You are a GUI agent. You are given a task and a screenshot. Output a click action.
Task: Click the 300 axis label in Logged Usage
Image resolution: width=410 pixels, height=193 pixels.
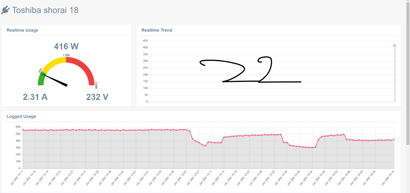tap(18, 148)
